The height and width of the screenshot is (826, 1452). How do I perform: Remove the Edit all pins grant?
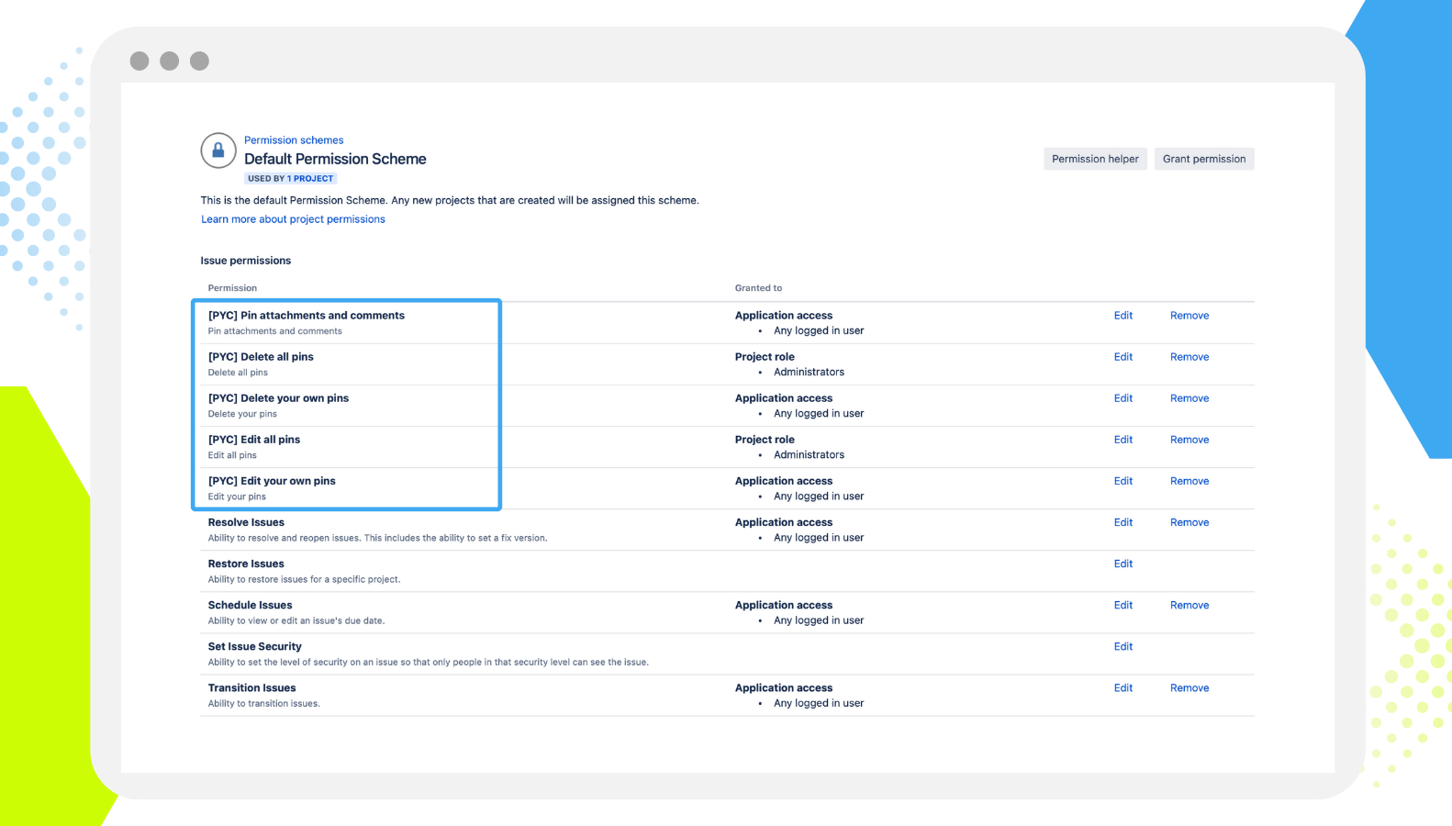[x=1190, y=440]
